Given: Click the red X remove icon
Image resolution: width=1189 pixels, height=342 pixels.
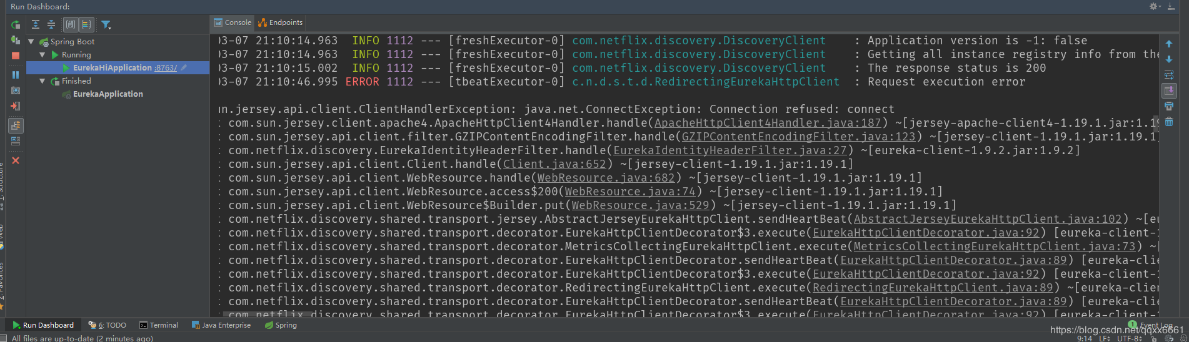Looking at the screenshot, I should [x=16, y=160].
